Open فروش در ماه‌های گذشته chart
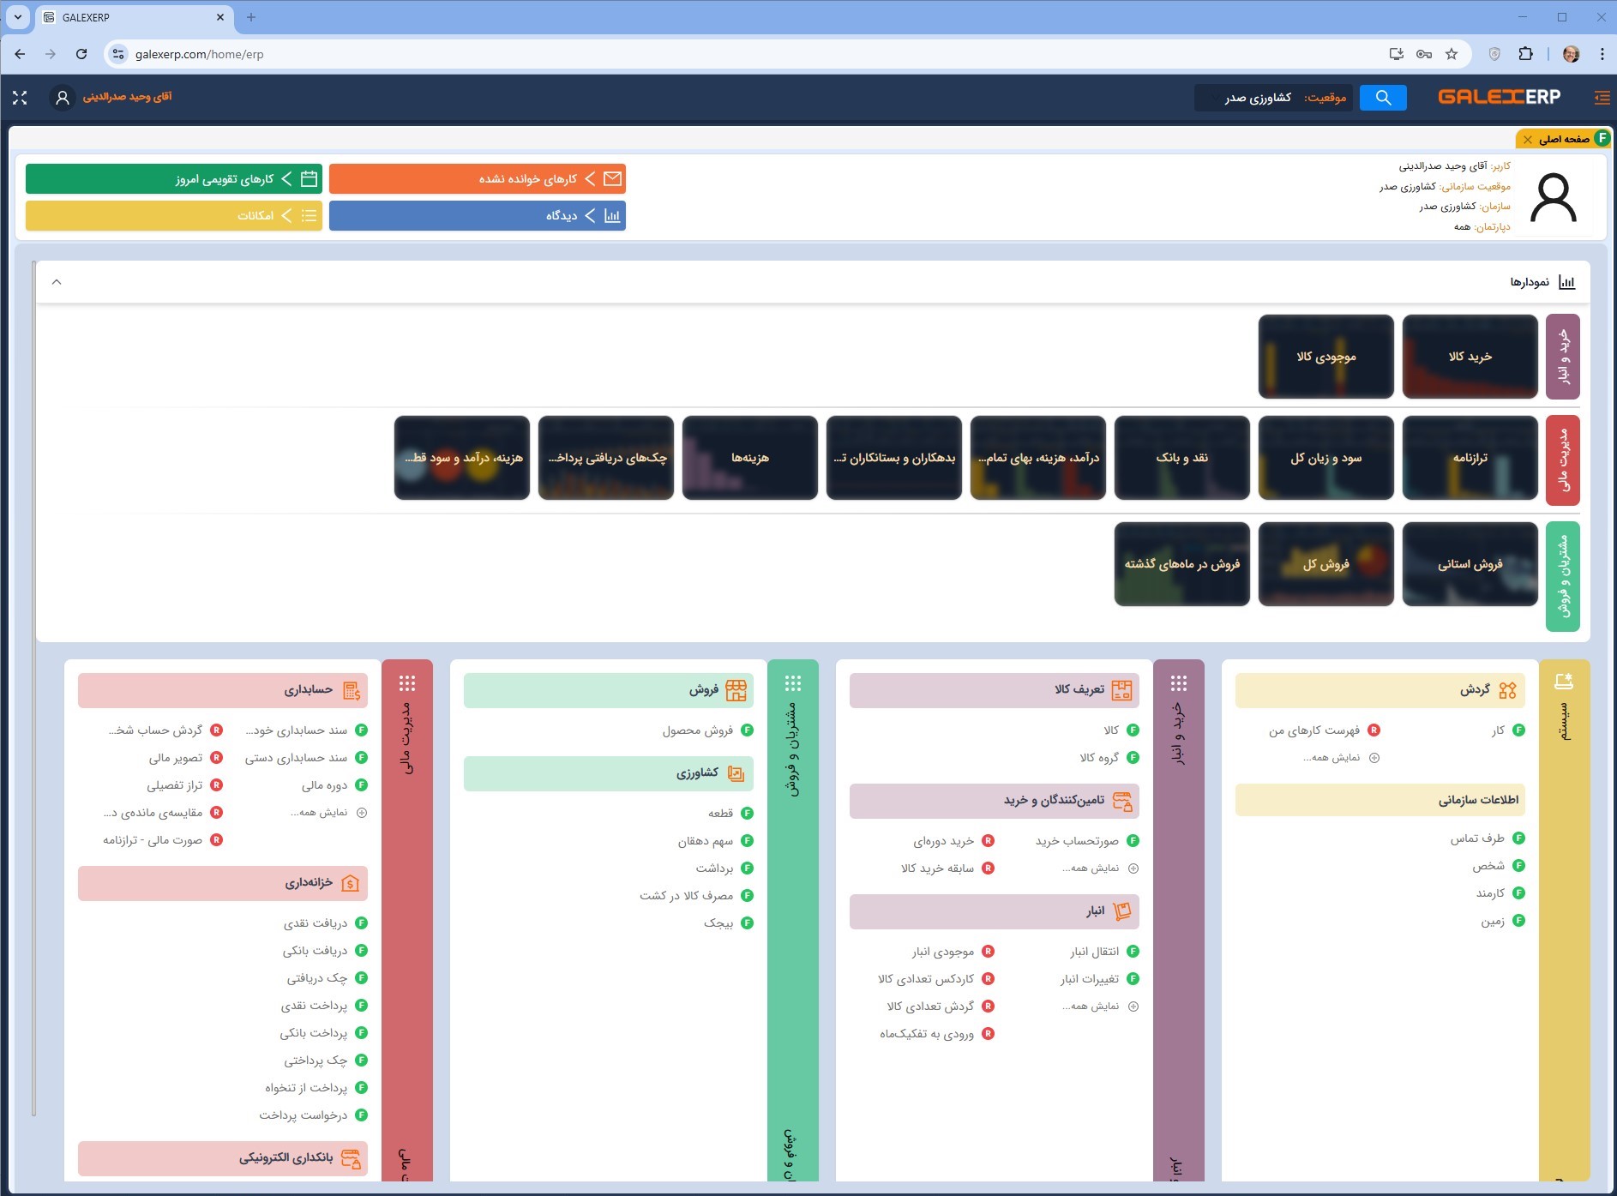The height and width of the screenshot is (1196, 1617). (1182, 564)
